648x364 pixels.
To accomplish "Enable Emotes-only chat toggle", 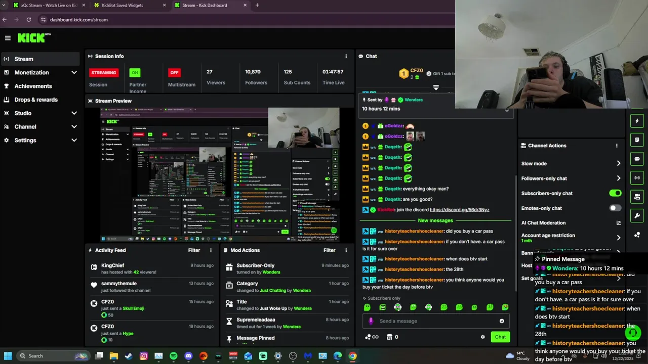I will [x=615, y=208].
